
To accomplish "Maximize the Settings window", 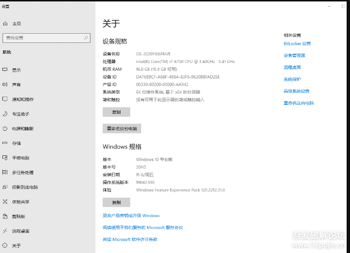I will (x=343, y=6).
